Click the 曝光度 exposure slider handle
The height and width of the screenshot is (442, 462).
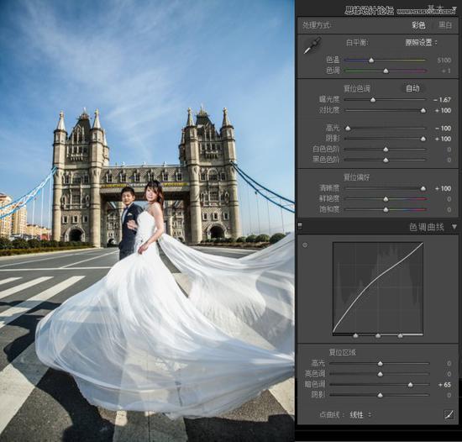coord(373,100)
